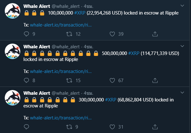Share the 100,000,000 XRP tweet

tap(155, 34)
